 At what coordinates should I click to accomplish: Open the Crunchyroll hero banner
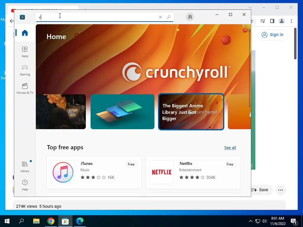click(143, 59)
